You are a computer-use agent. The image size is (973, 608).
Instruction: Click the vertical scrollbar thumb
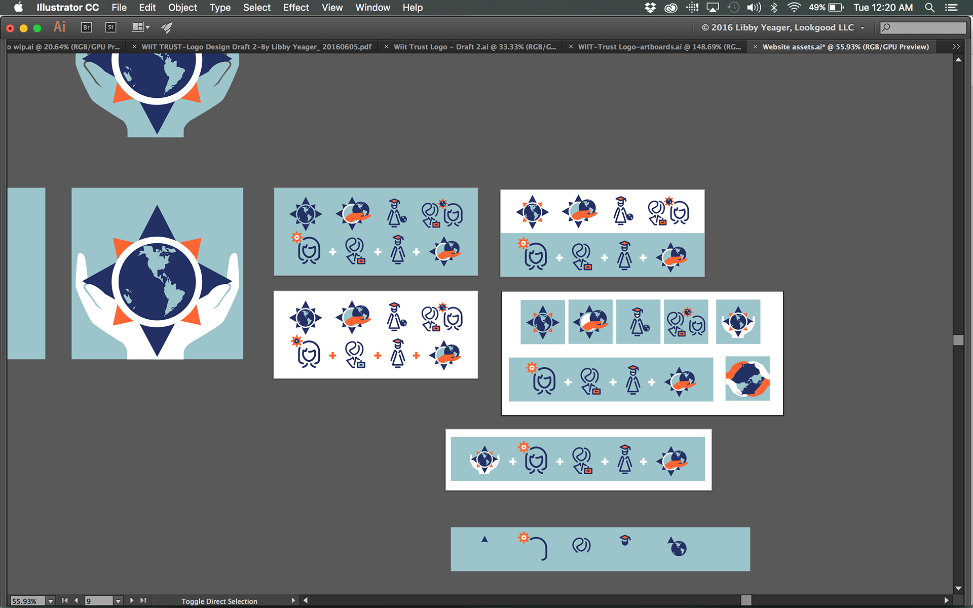tap(958, 340)
